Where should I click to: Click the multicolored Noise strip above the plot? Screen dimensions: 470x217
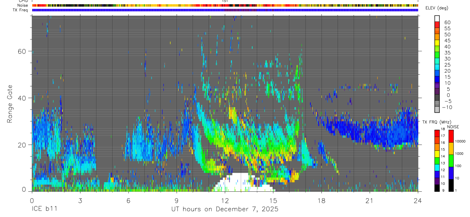225,5
